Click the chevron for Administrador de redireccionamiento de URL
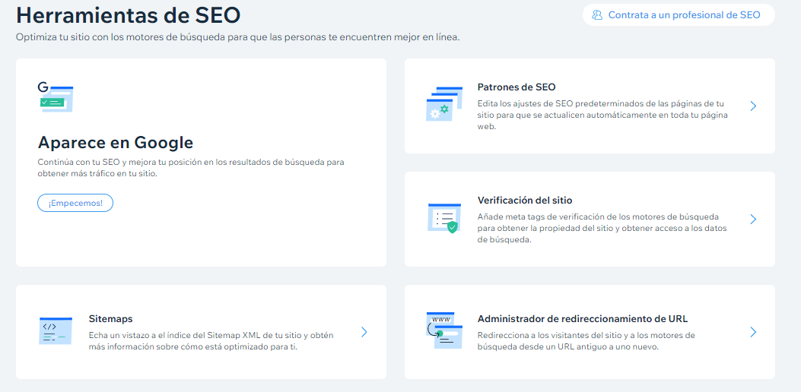 point(753,332)
